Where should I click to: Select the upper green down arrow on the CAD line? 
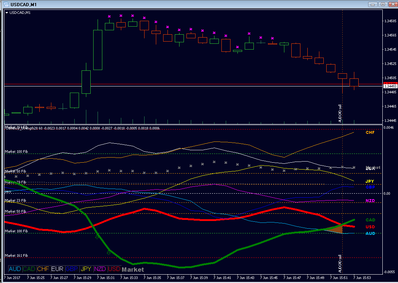pos(97,237)
